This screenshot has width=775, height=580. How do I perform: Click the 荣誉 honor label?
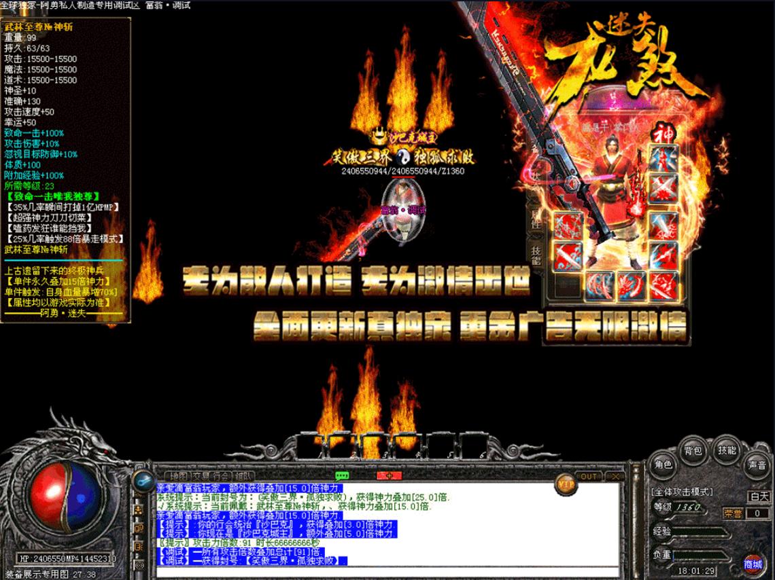tap(733, 513)
